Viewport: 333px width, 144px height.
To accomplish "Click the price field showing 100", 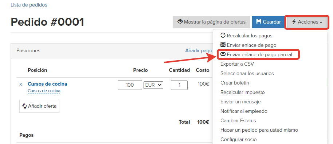I will pos(130,85).
